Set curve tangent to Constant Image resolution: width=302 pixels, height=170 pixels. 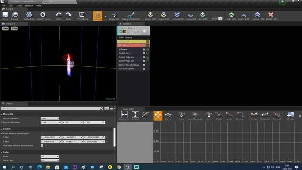pos(240,116)
